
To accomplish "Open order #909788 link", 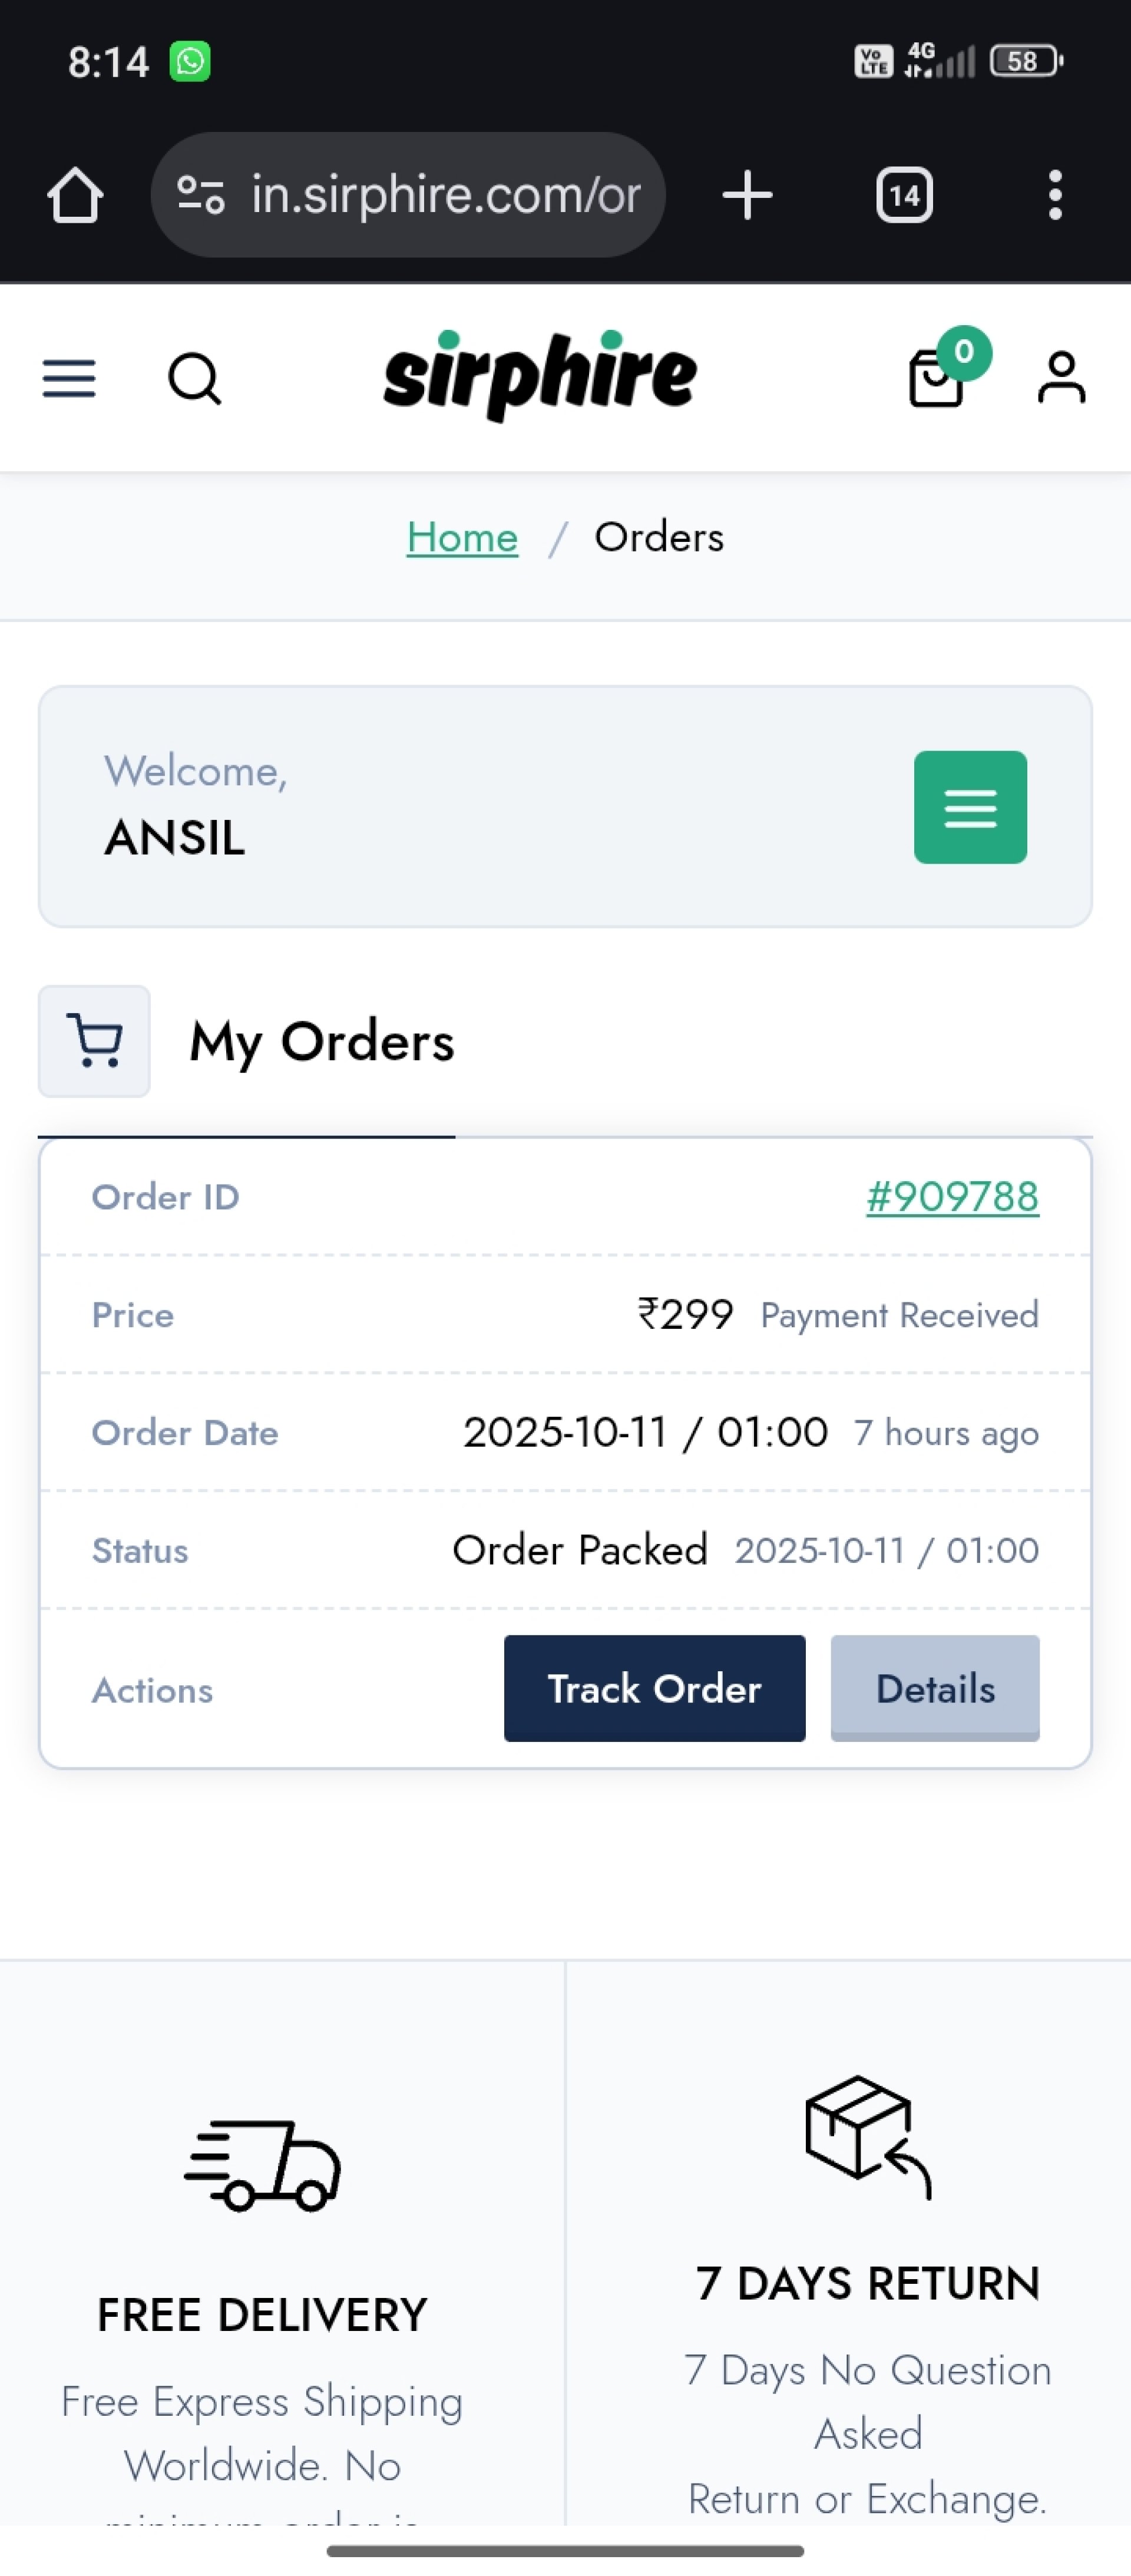I will 952,1197.
